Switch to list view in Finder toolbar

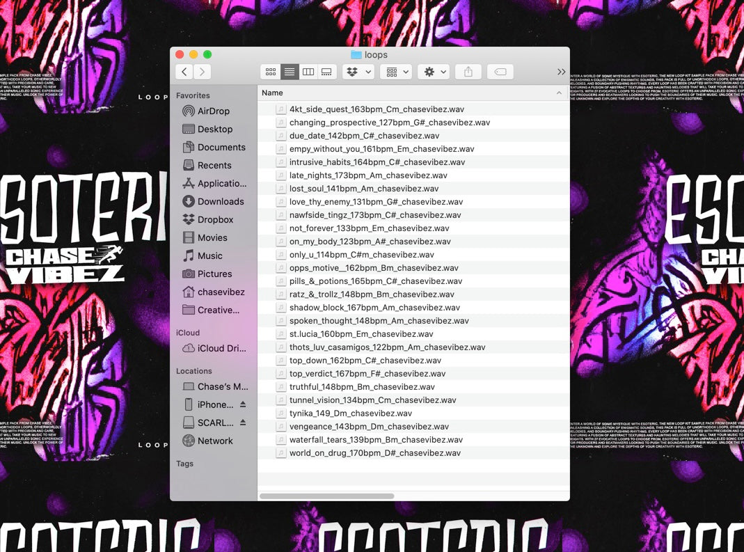point(290,72)
